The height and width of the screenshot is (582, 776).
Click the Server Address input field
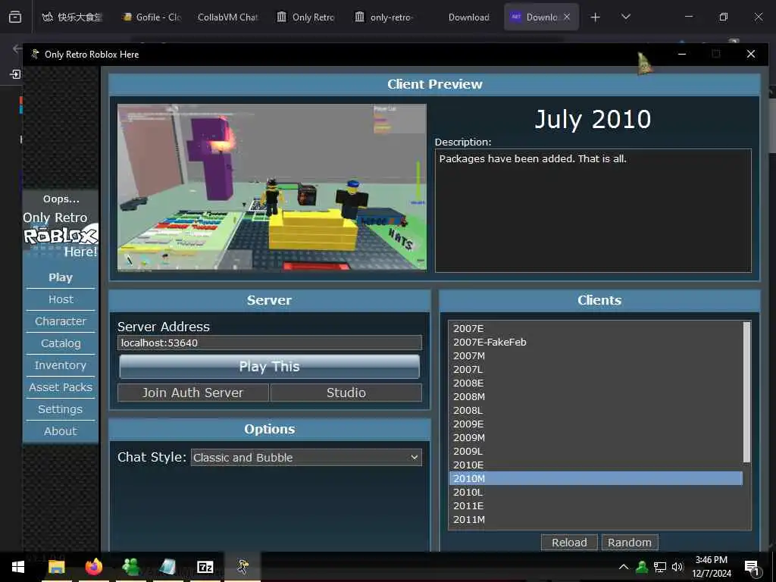[x=270, y=343]
